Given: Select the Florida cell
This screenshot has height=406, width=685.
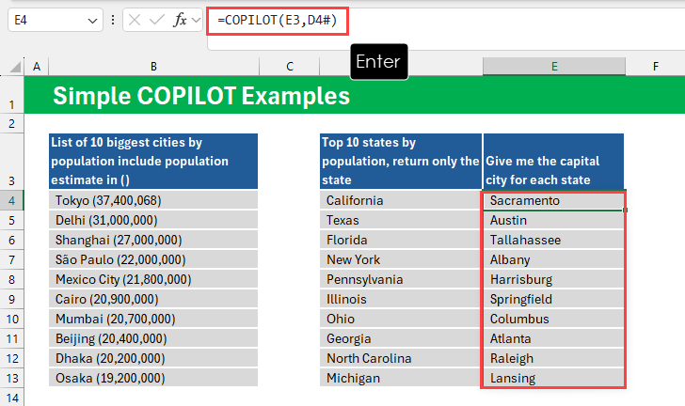Looking at the screenshot, I should [x=401, y=240].
